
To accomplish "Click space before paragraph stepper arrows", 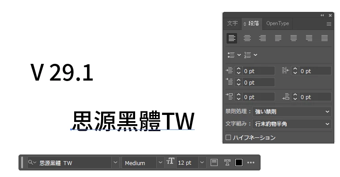I will pyautogui.click(x=238, y=97).
